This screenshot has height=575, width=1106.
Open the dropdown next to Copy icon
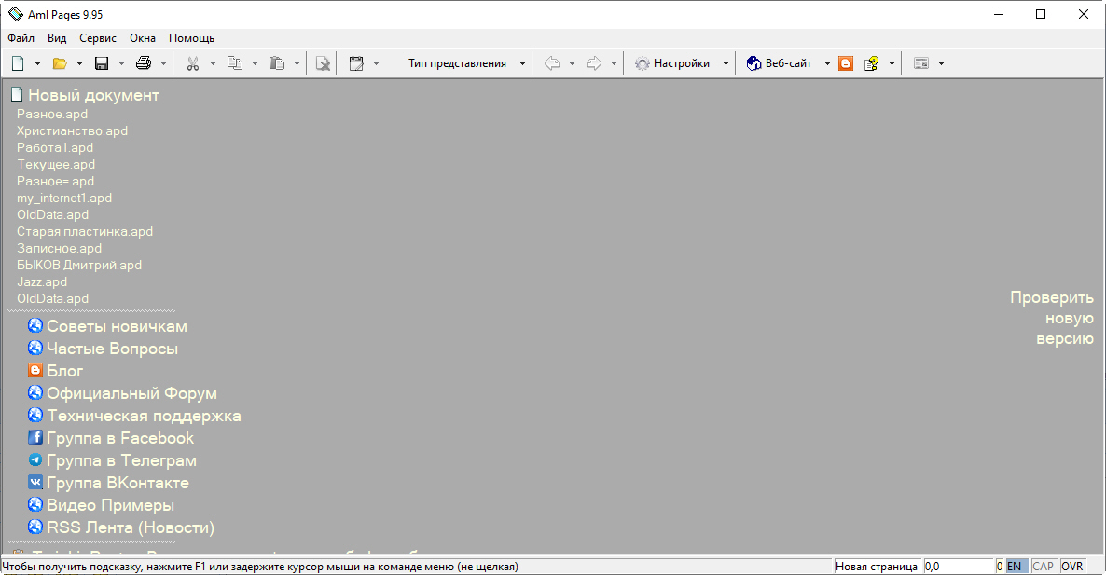pos(255,63)
